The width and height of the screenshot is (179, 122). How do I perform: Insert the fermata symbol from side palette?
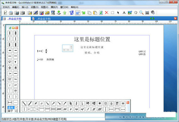[10, 62]
